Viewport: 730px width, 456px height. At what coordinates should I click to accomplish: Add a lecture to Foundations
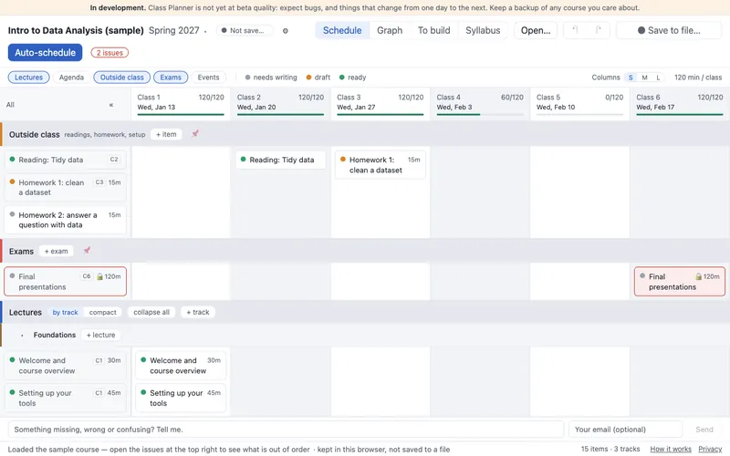[x=100, y=335]
